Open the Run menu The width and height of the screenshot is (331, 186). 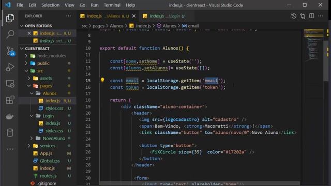(95, 5)
